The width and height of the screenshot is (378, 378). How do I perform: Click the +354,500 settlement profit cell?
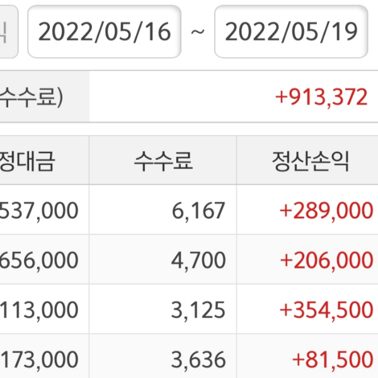[x=326, y=310]
